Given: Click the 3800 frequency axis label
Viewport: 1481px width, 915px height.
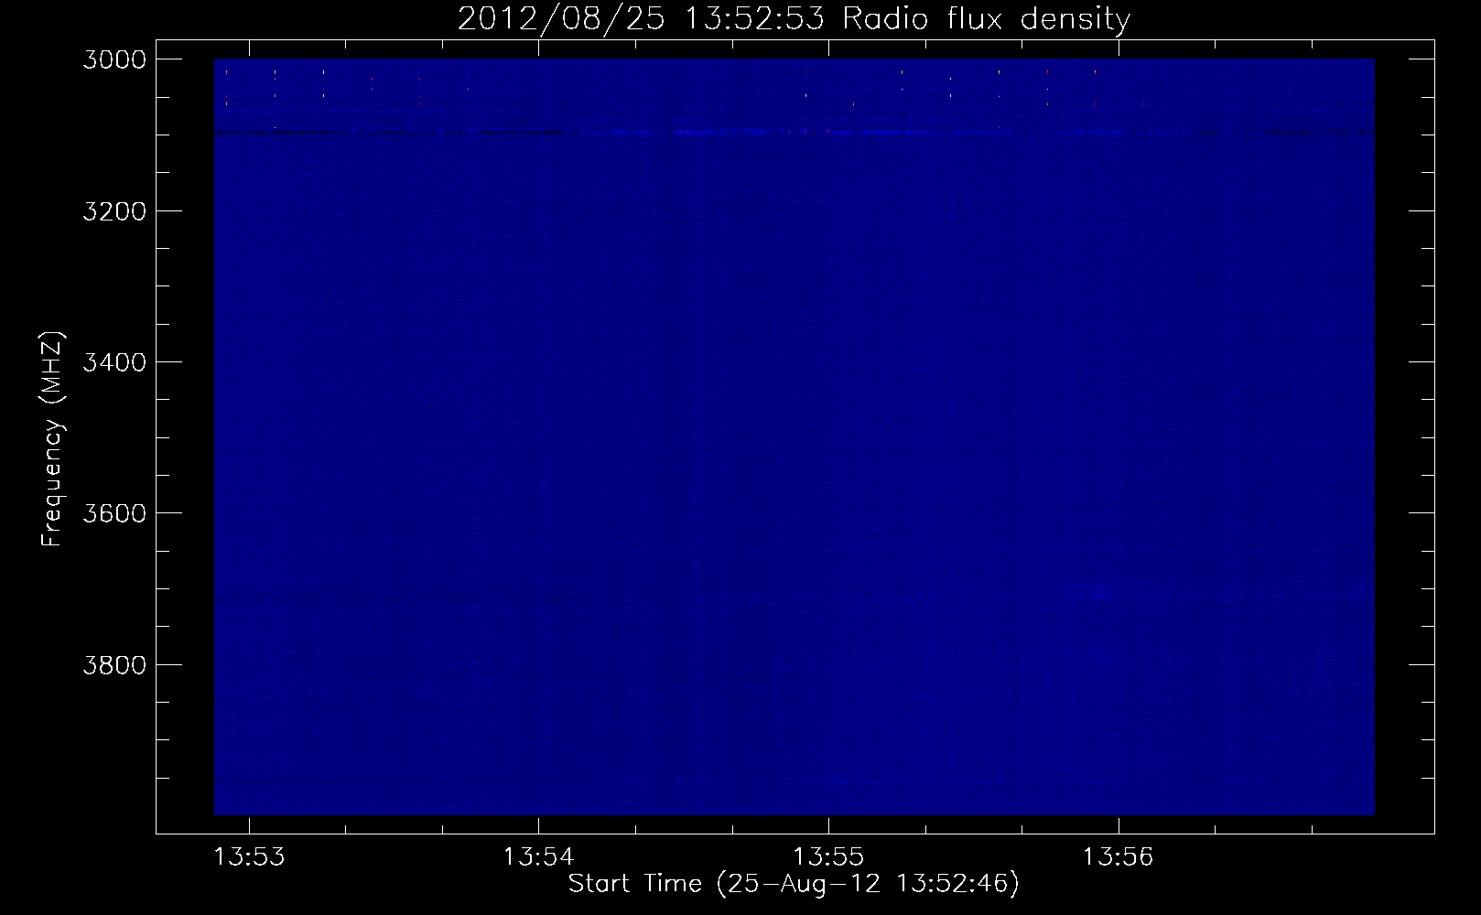Looking at the screenshot, I should click(x=114, y=665).
